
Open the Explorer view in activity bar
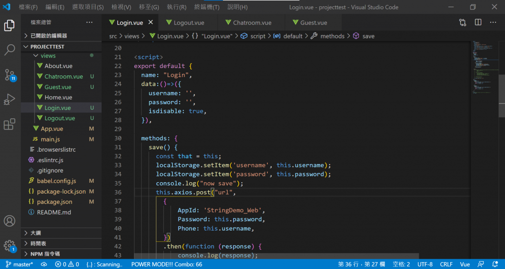point(9,25)
